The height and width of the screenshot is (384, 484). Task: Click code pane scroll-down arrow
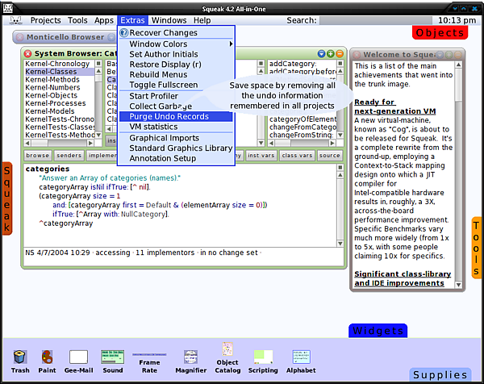[x=340, y=244]
